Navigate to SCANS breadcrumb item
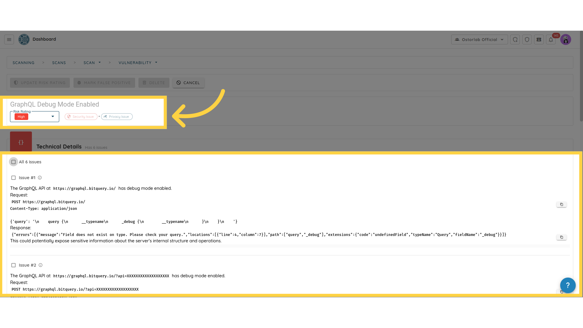Screen dimensions: 583x328 [59, 63]
